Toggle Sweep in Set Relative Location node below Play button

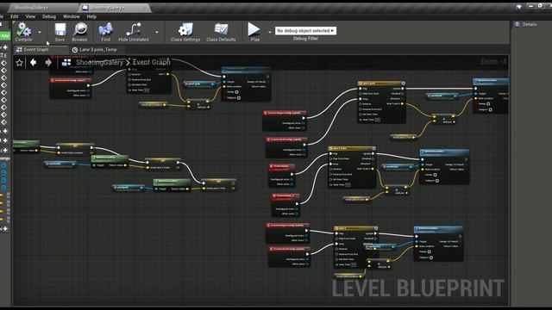click(236, 92)
